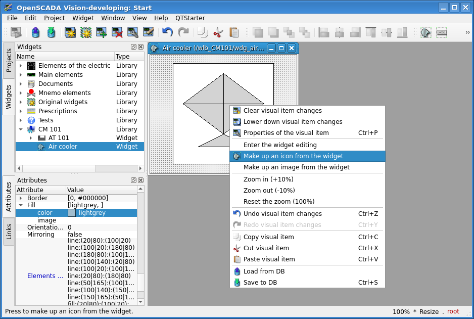Click the lightgrey fill color swatch

click(72, 213)
